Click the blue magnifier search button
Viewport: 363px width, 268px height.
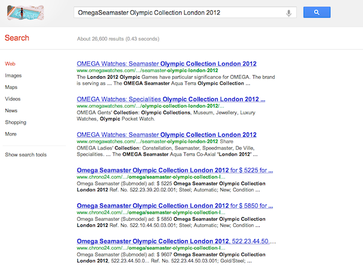click(316, 12)
